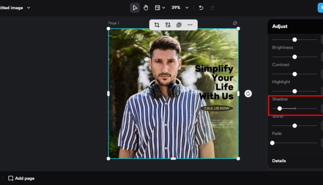
Task: Click the rotate handle beside the image
Action: pyautogui.click(x=248, y=93)
